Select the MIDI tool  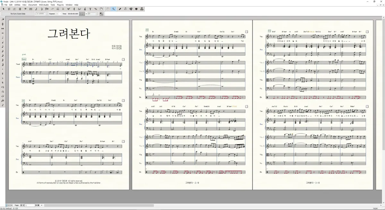tap(136, 9)
